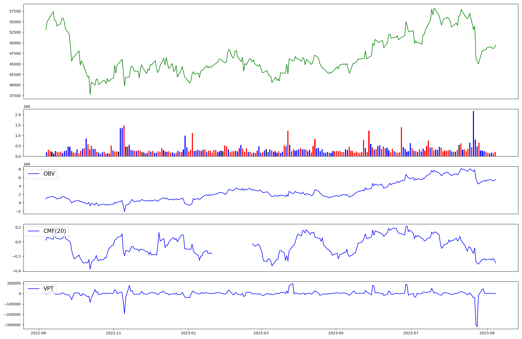This screenshot has height=339, width=522.
Task: Click the blue line sample in OBV legend
Action: point(34,174)
